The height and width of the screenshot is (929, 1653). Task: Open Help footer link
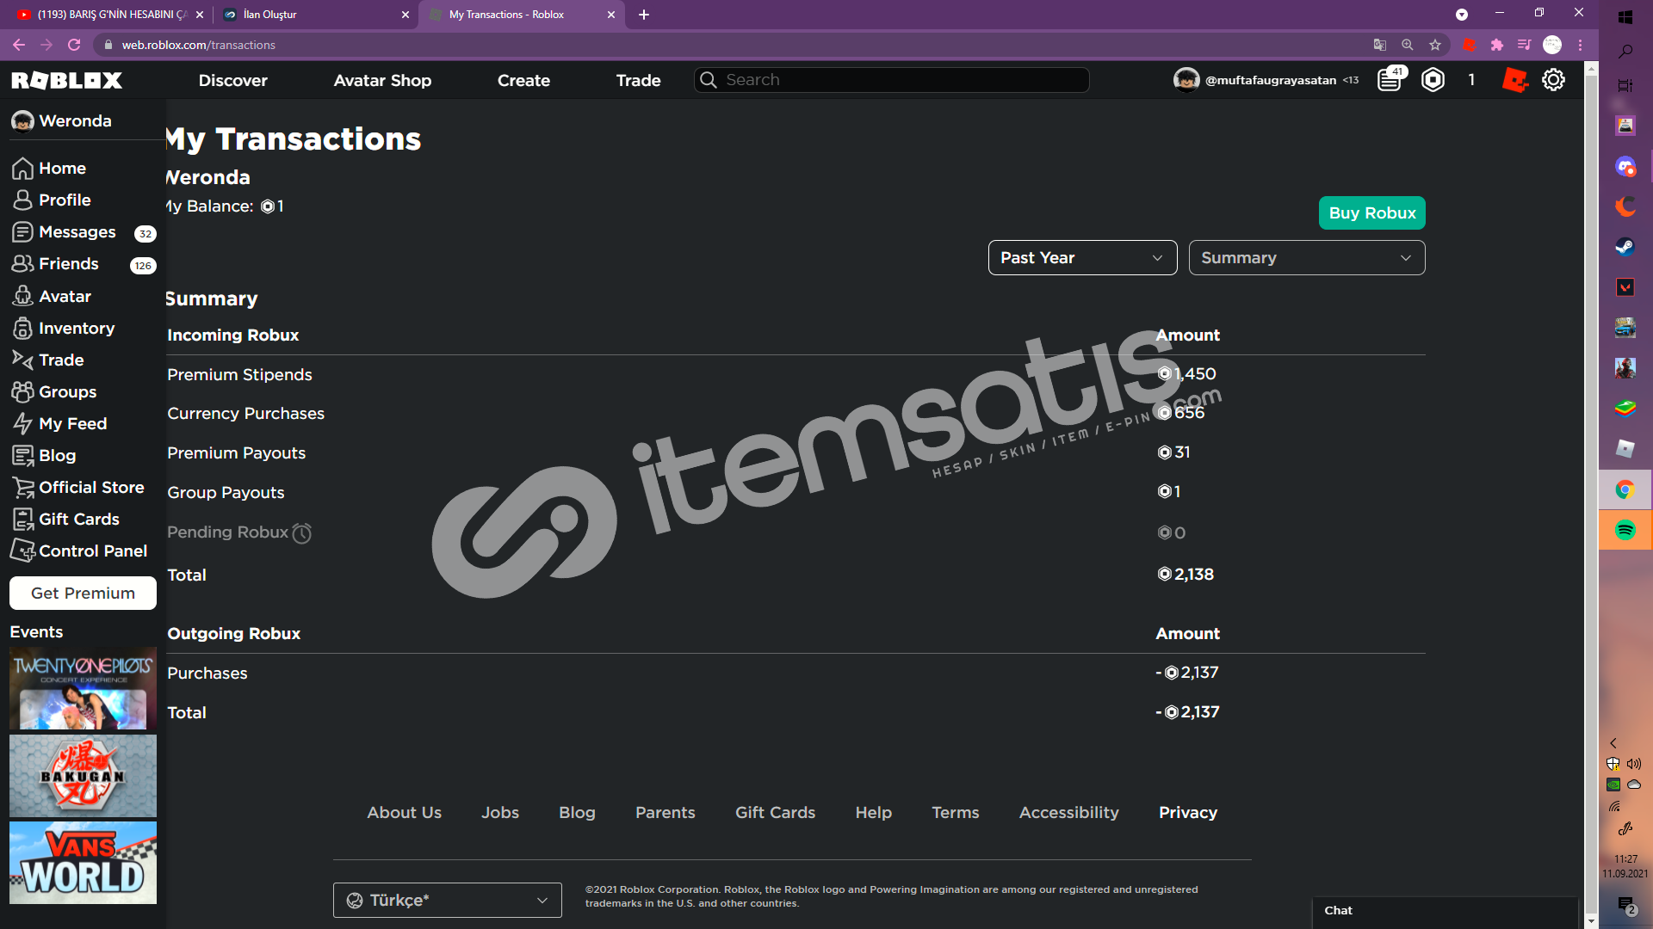874,812
